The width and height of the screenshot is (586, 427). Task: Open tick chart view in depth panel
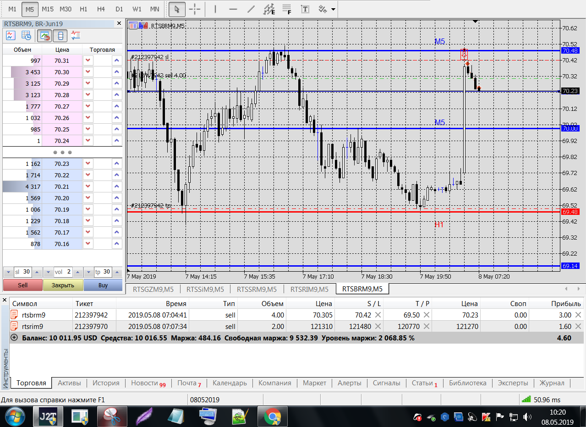point(11,35)
